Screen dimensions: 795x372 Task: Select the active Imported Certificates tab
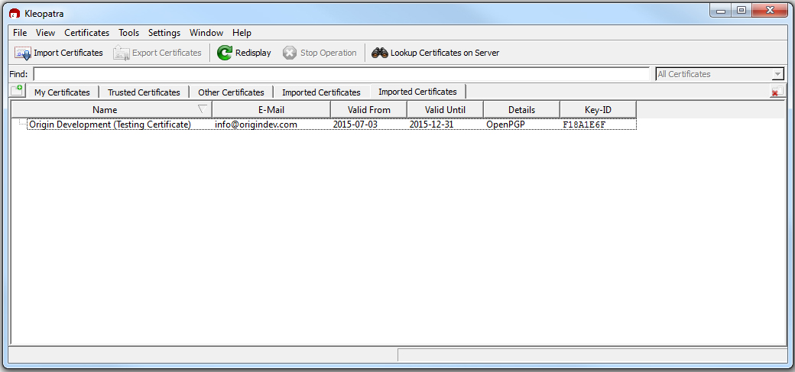[x=417, y=92]
